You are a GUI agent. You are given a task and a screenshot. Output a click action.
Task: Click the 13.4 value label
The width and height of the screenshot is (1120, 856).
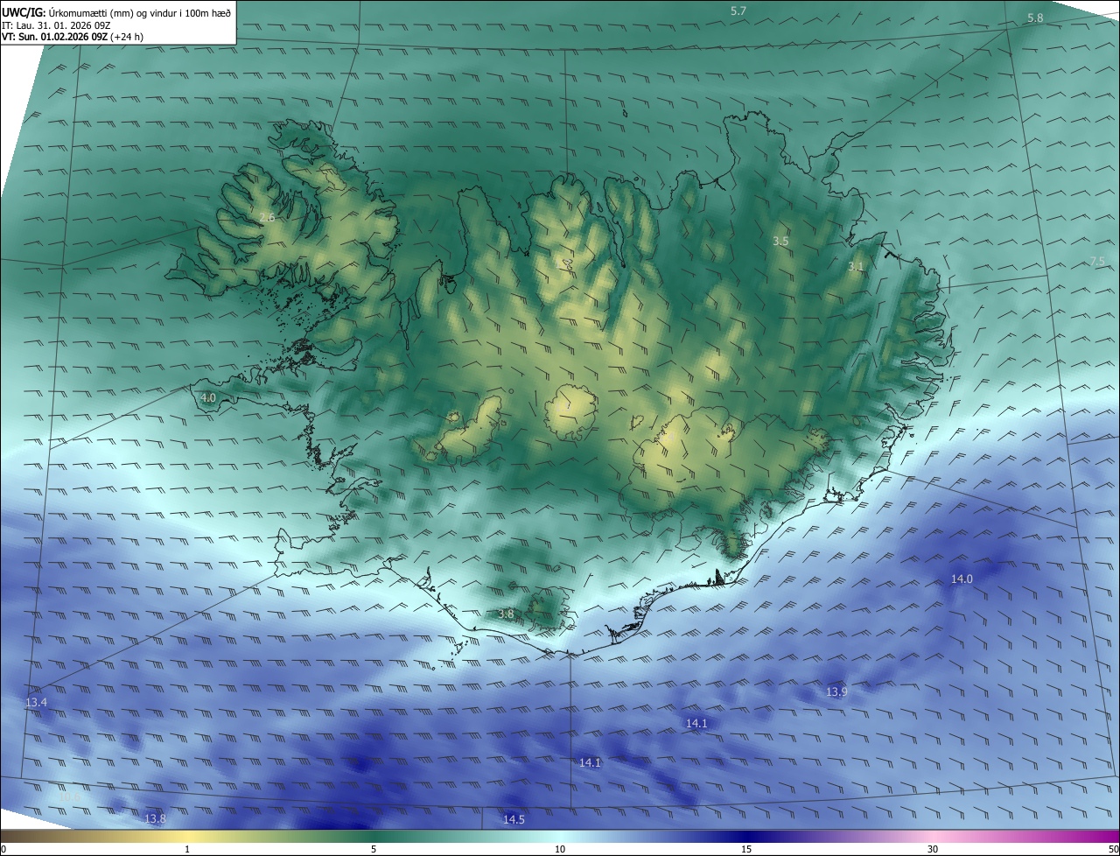coord(36,702)
